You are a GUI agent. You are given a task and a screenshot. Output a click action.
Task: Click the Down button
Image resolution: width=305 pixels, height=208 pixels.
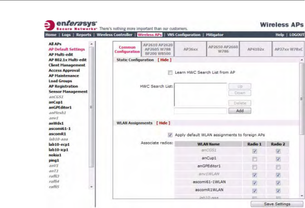click(240, 93)
